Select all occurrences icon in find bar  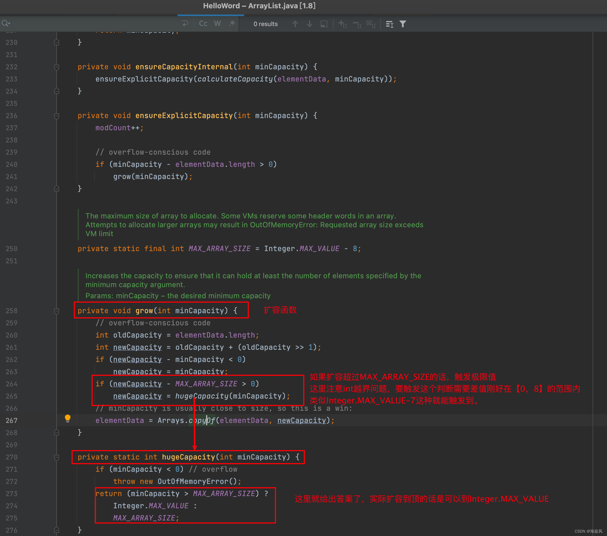pyautogui.click(x=371, y=24)
